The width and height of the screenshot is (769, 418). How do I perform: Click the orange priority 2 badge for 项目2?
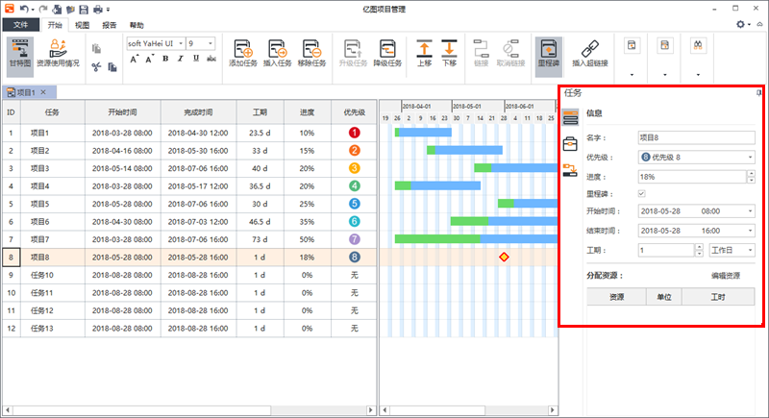[354, 151]
